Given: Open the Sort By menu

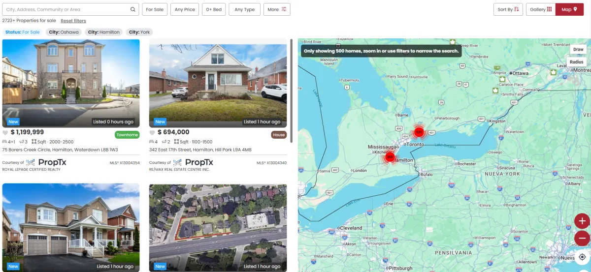Looking at the screenshot, I should click(x=508, y=9).
